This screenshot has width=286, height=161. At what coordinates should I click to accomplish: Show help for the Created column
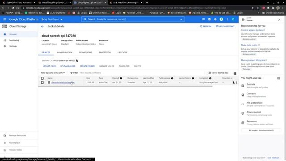[121, 78]
